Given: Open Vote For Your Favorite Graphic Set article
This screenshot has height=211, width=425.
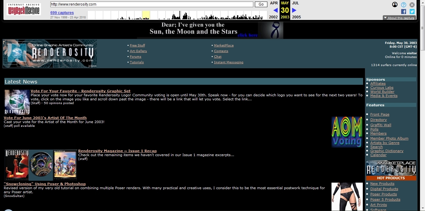Looking at the screenshot, I should click(x=80, y=91).
